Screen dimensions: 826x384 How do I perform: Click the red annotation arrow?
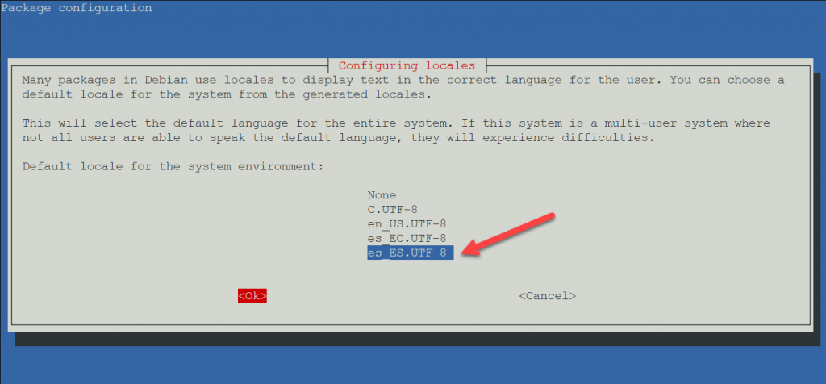[512, 235]
